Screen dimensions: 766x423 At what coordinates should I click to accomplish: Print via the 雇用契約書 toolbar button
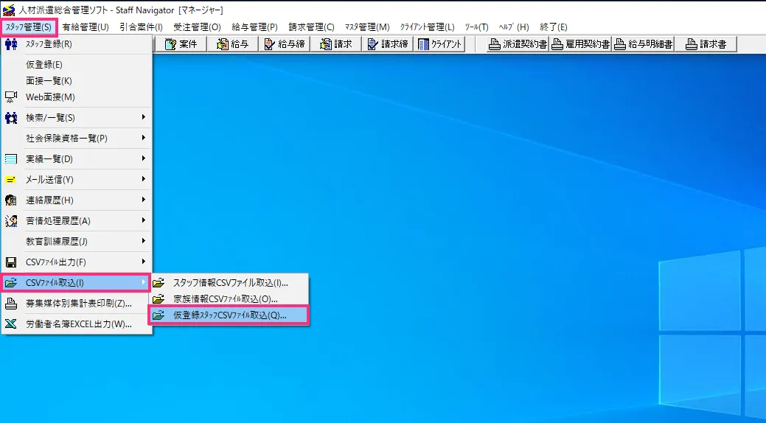click(x=580, y=44)
